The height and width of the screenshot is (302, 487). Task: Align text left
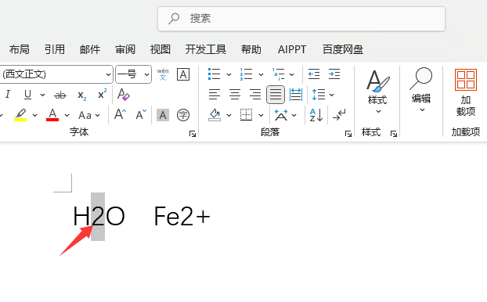click(215, 95)
